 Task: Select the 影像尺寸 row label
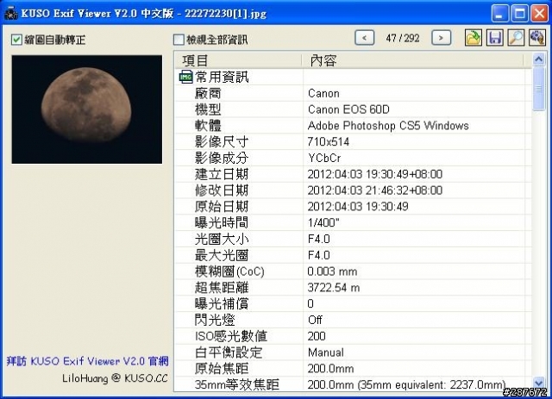tap(222, 142)
